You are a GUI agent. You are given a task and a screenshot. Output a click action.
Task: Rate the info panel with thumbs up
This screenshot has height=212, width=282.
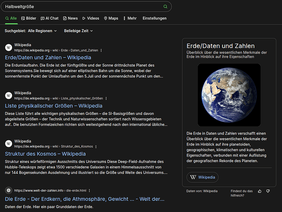pos(259,191)
